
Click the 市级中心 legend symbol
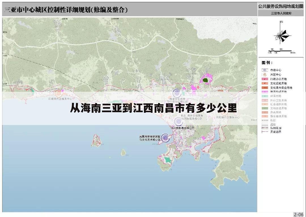(265, 70)
